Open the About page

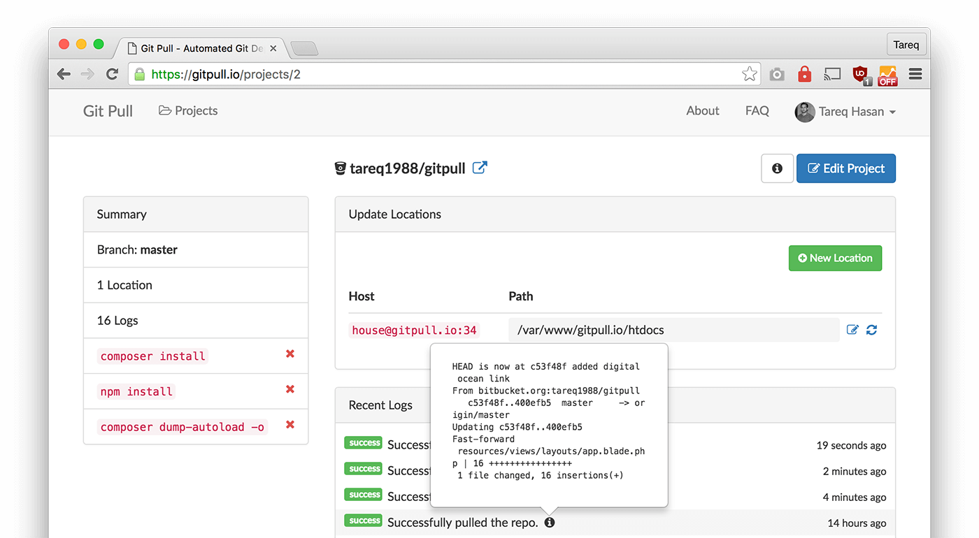tap(702, 110)
